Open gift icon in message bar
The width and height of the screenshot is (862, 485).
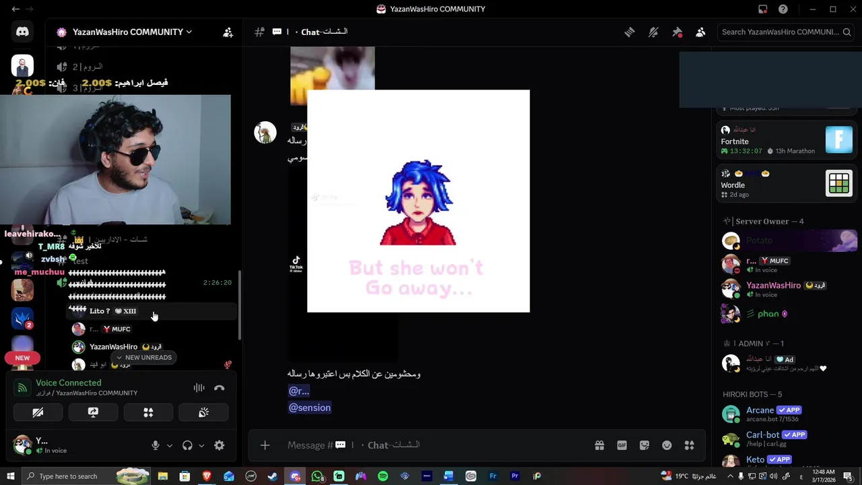(x=599, y=445)
